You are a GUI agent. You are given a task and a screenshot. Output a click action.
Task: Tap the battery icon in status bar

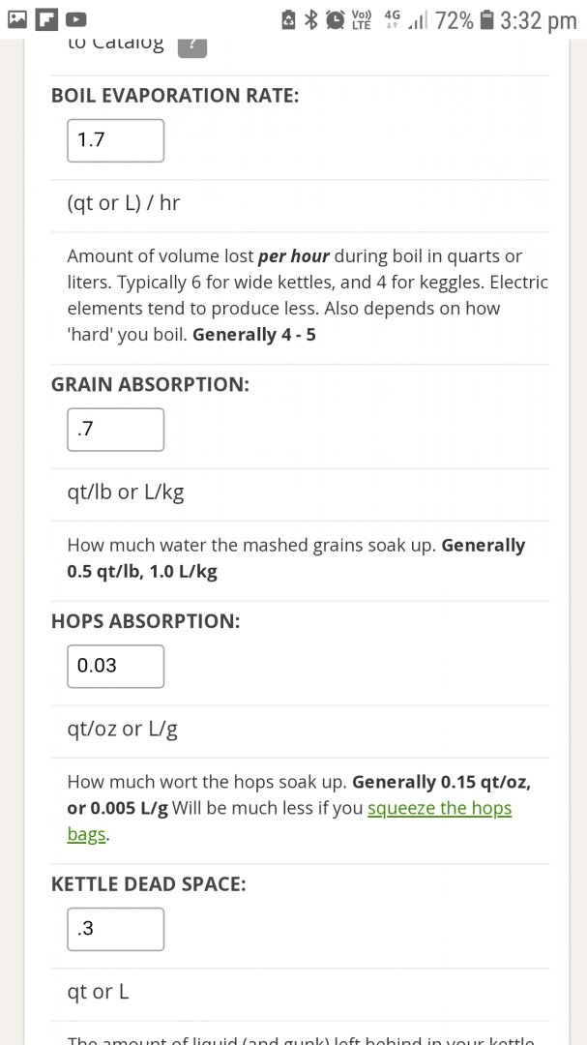[486, 18]
